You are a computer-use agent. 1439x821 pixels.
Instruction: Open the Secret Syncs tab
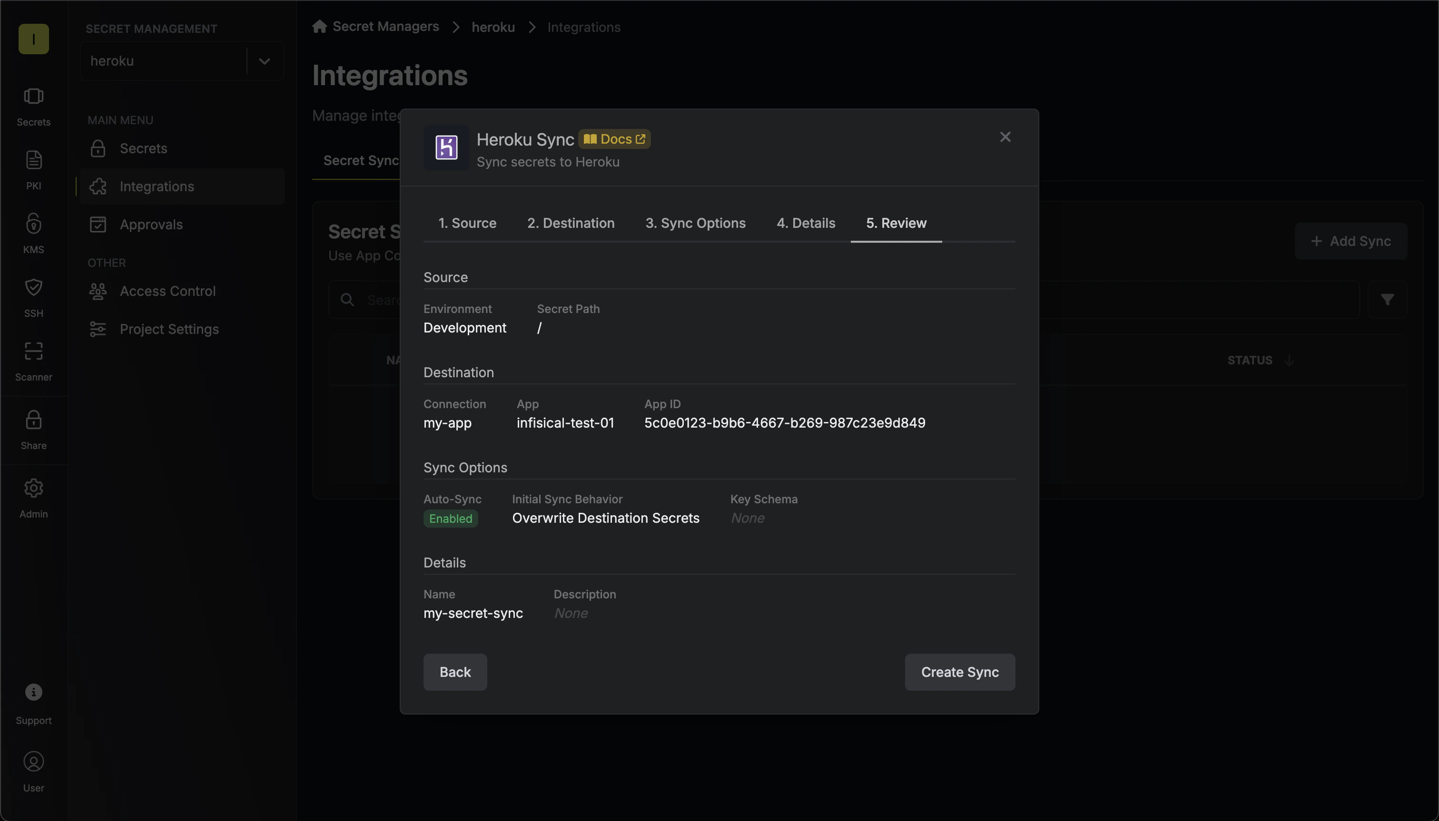click(x=361, y=161)
